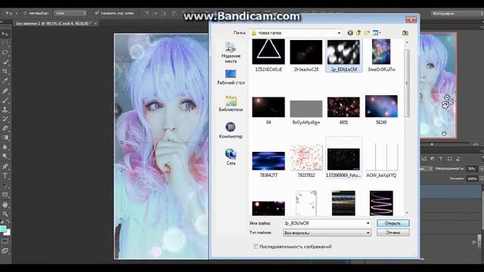
Task: Select the Rectangular Marquee tool
Action: click(x=5, y=43)
